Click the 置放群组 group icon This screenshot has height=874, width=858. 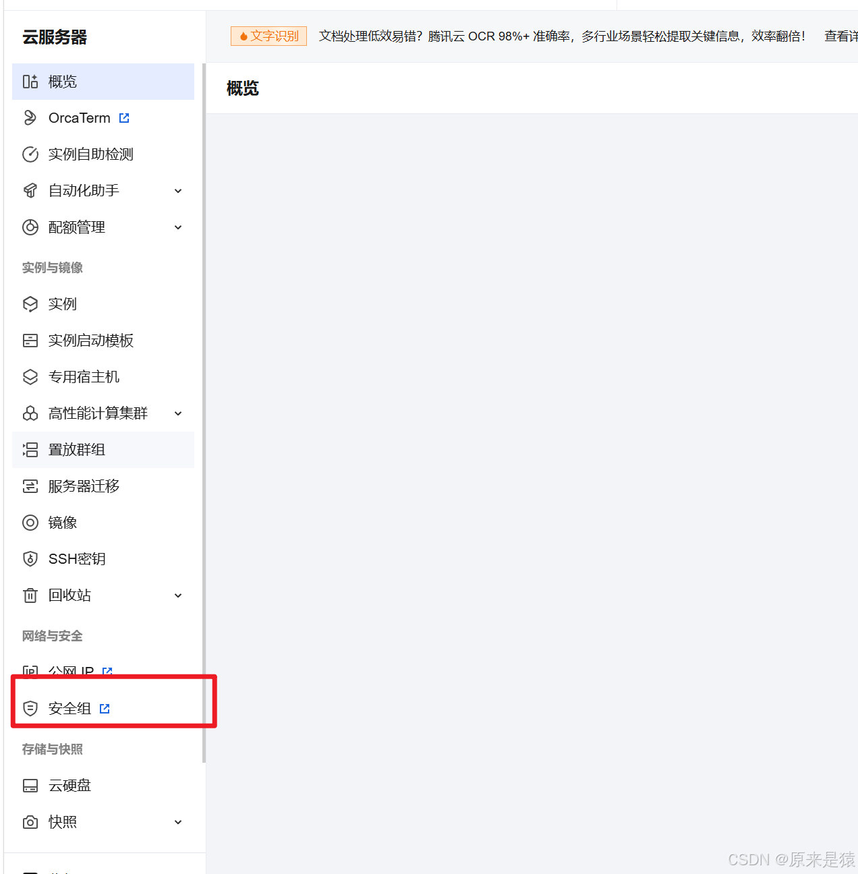pos(30,450)
